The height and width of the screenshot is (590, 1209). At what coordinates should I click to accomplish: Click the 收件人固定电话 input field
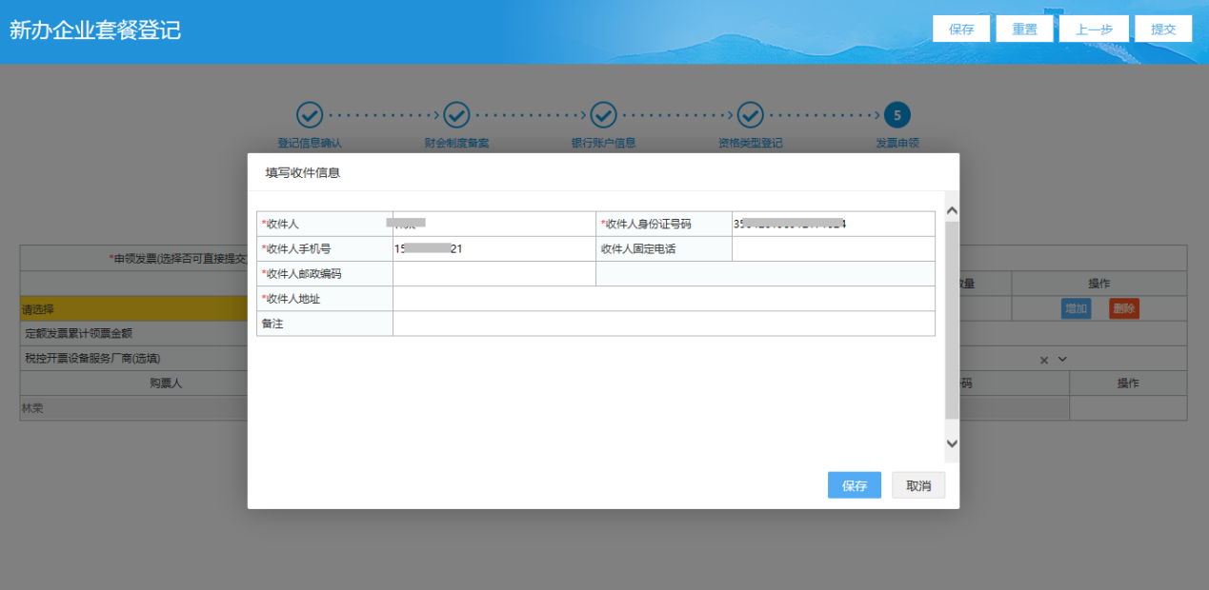click(x=833, y=249)
